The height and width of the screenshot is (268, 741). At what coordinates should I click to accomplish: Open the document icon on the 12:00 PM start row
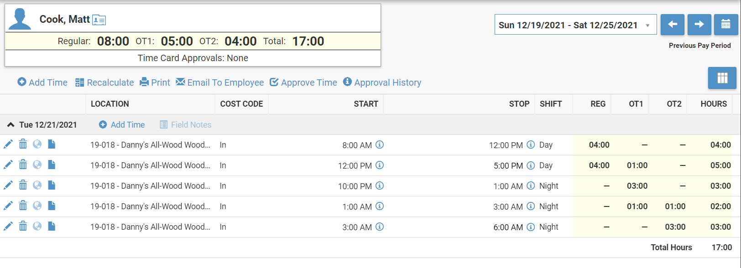(52, 165)
